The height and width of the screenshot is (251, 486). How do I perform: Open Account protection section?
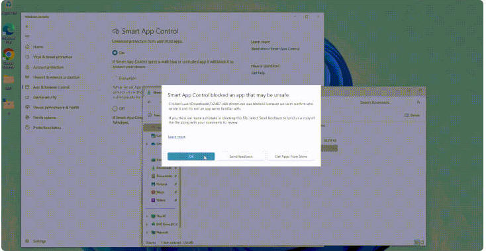44,67
